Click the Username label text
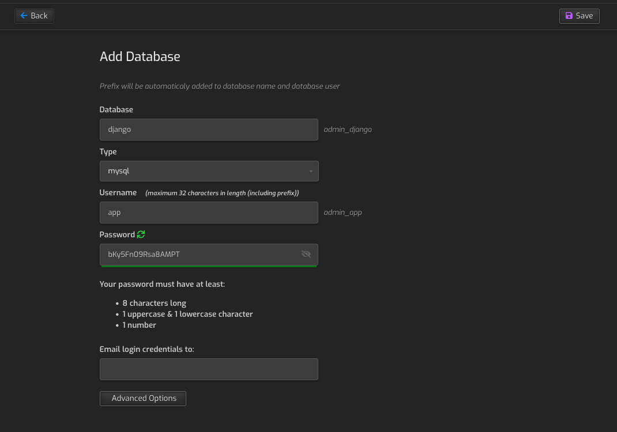 tap(118, 192)
